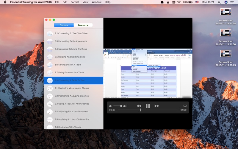Click the thumbnail icon for lesson 8.6

[x=50, y=65]
